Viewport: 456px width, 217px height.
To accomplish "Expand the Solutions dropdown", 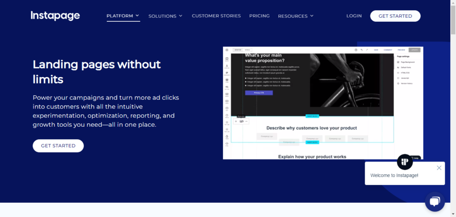I will 166,16.
